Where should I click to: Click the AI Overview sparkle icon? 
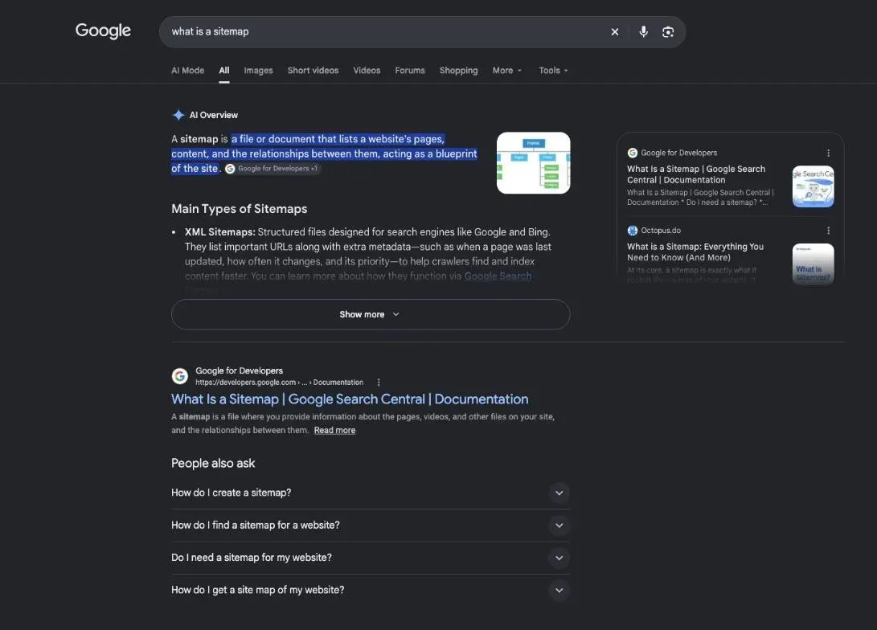coord(178,115)
